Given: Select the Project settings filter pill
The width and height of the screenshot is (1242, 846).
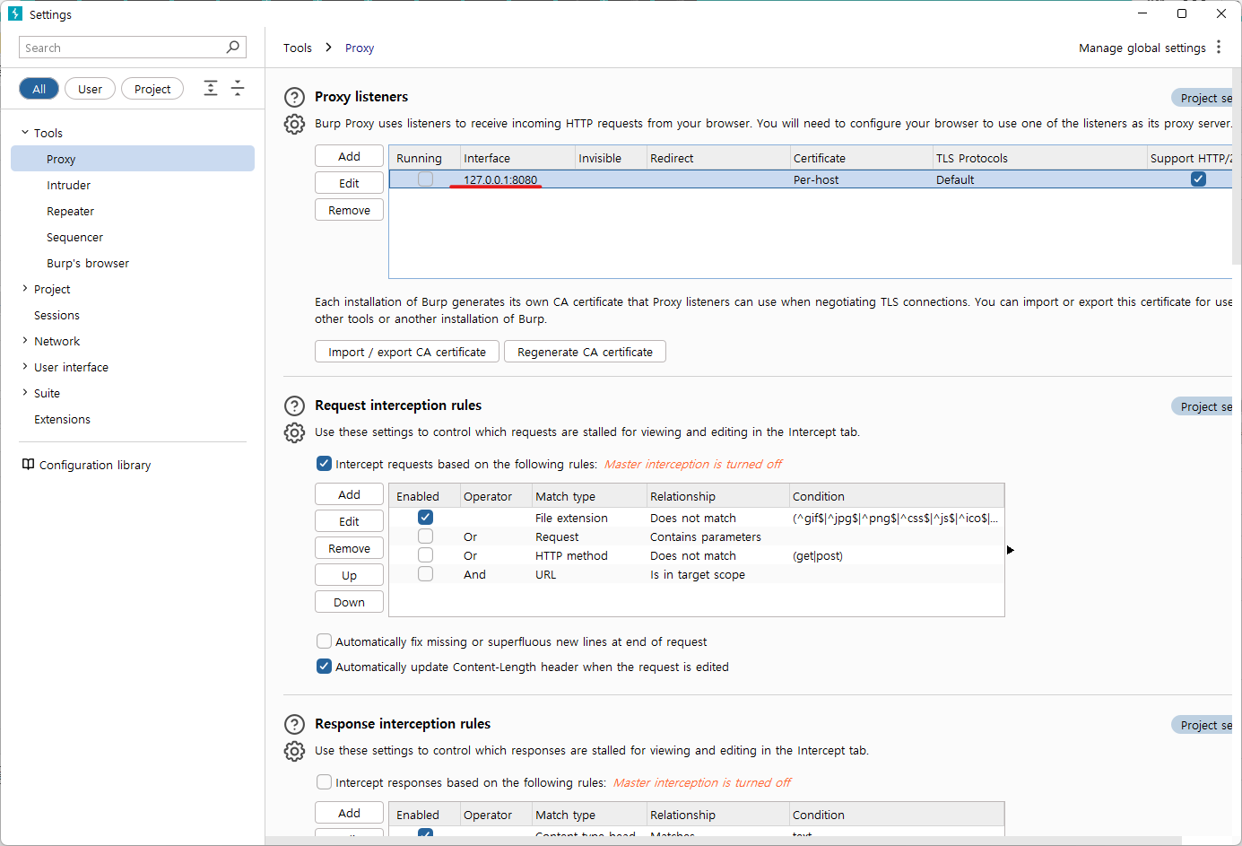Looking at the screenshot, I should click(x=152, y=89).
